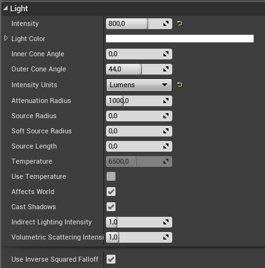Reset Intensity Units to default

180,85
